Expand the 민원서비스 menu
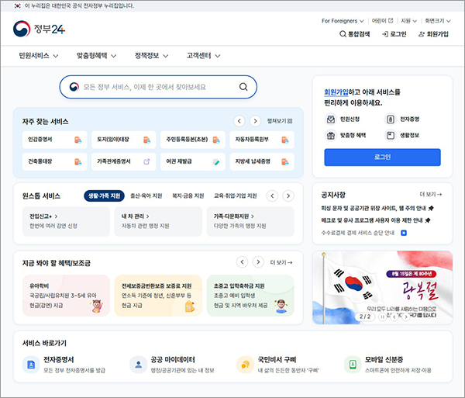This screenshot has height=398, width=465. click(39, 56)
